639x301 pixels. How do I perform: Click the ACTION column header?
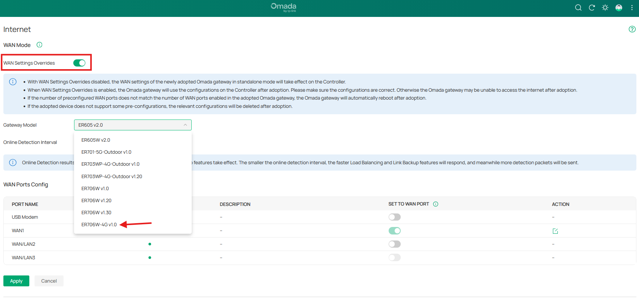(560, 204)
